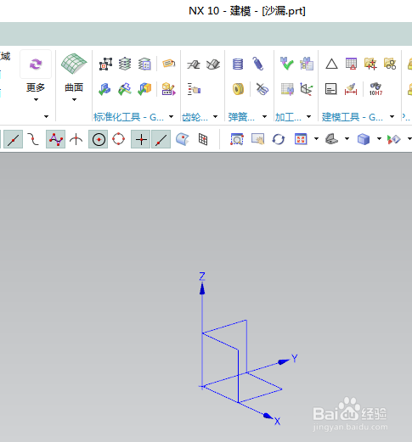Toggle the End Point snap
412x442 pixels.
coord(14,139)
